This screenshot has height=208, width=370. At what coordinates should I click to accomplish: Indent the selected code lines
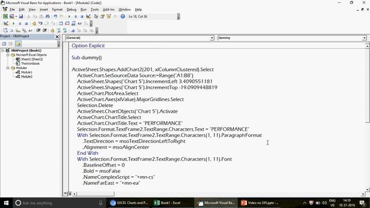38,31
